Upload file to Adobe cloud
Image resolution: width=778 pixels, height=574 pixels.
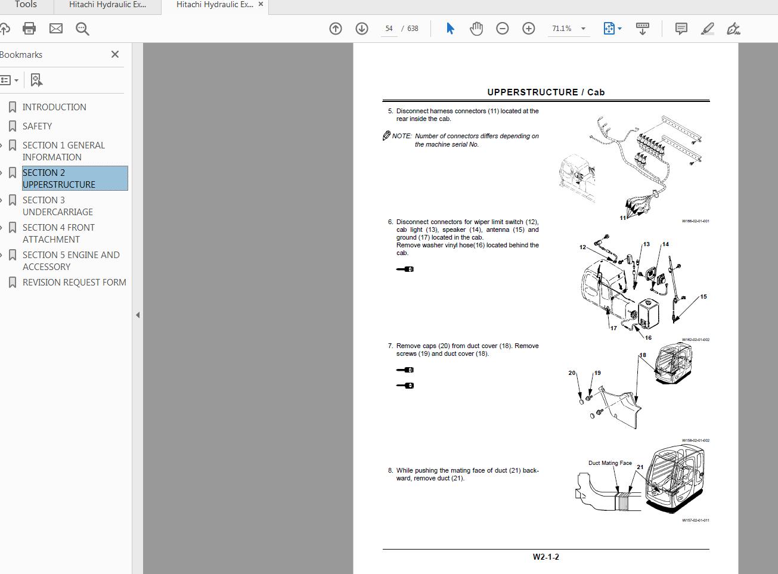(6, 28)
